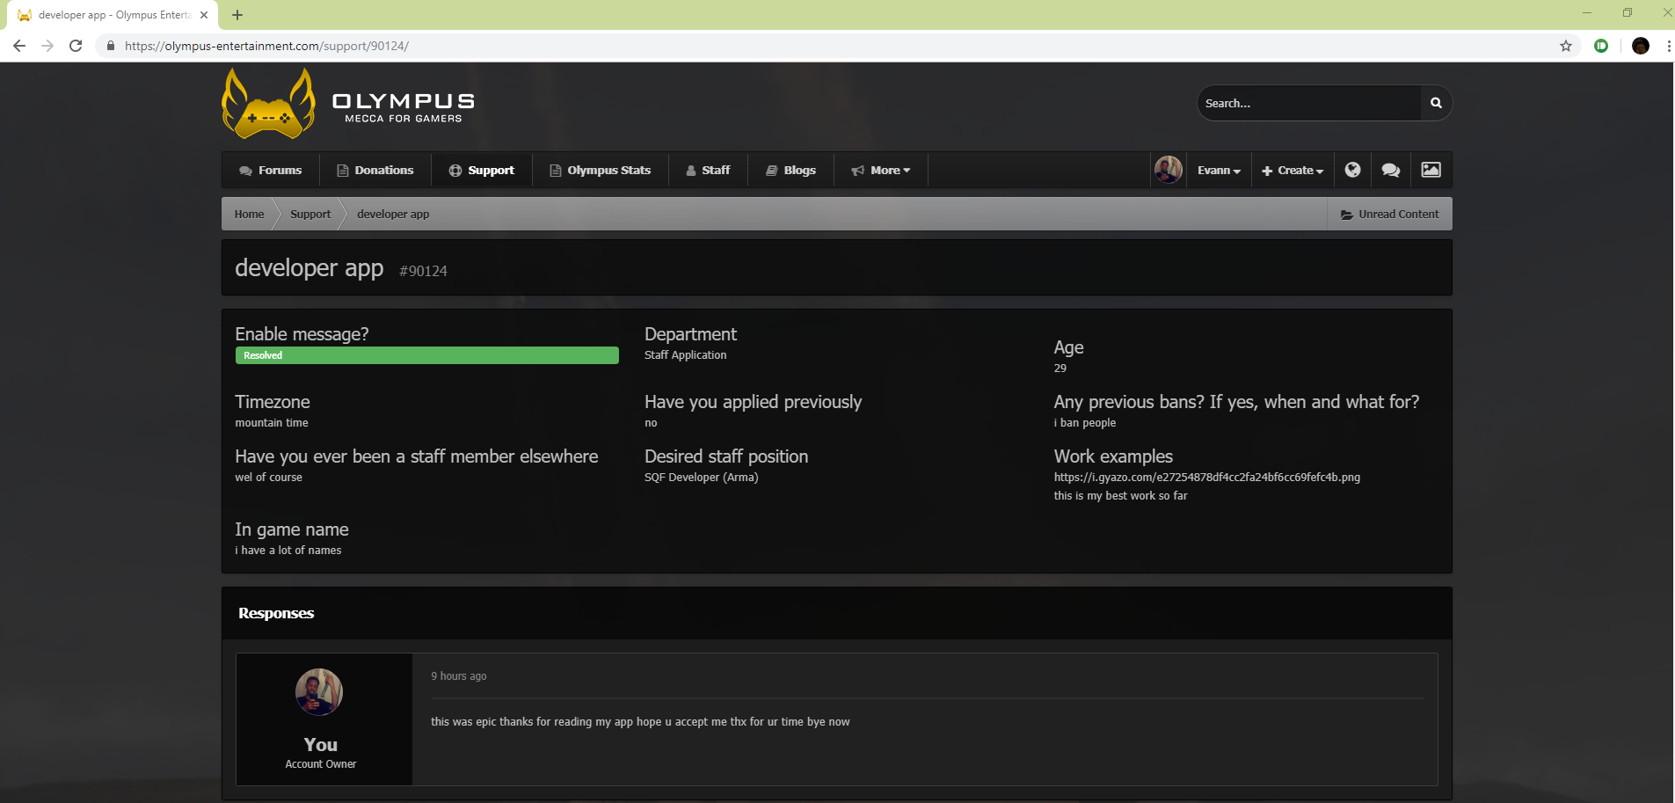Click in the Search field
1675x803 pixels.
[x=1308, y=103]
